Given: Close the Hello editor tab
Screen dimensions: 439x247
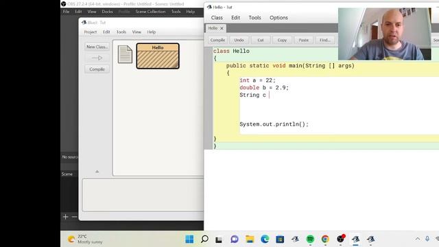Looking at the screenshot, I should tap(222, 28).
